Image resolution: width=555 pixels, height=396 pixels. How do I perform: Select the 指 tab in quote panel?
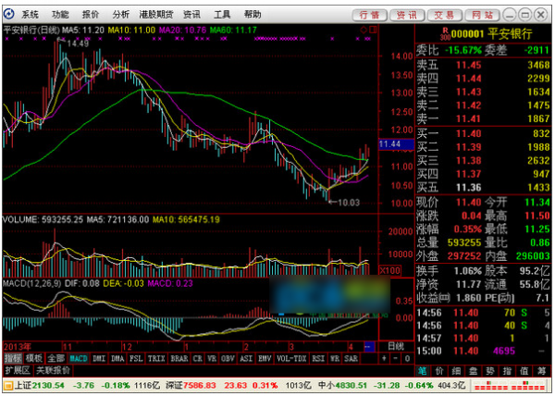pos(507,371)
